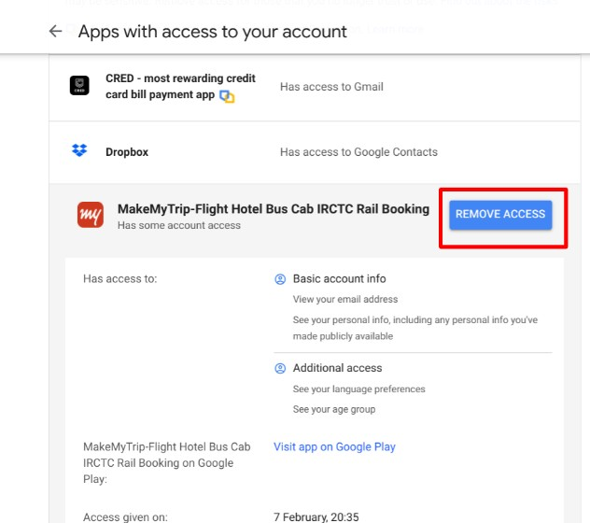Click the CRED app logo icon
Image resolution: width=590 pixels, height=523 pixels.
point(79,86)
